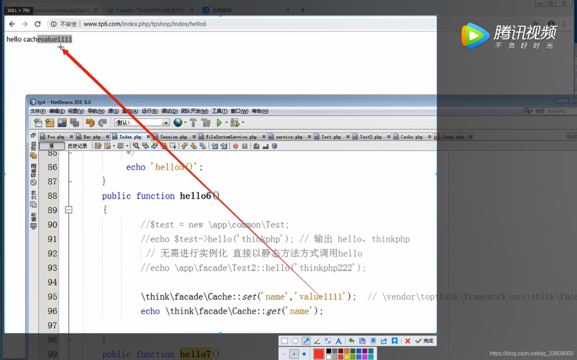
Task: Click the Stop Macro Recording square icon
Action: click(x=245, y=146)
